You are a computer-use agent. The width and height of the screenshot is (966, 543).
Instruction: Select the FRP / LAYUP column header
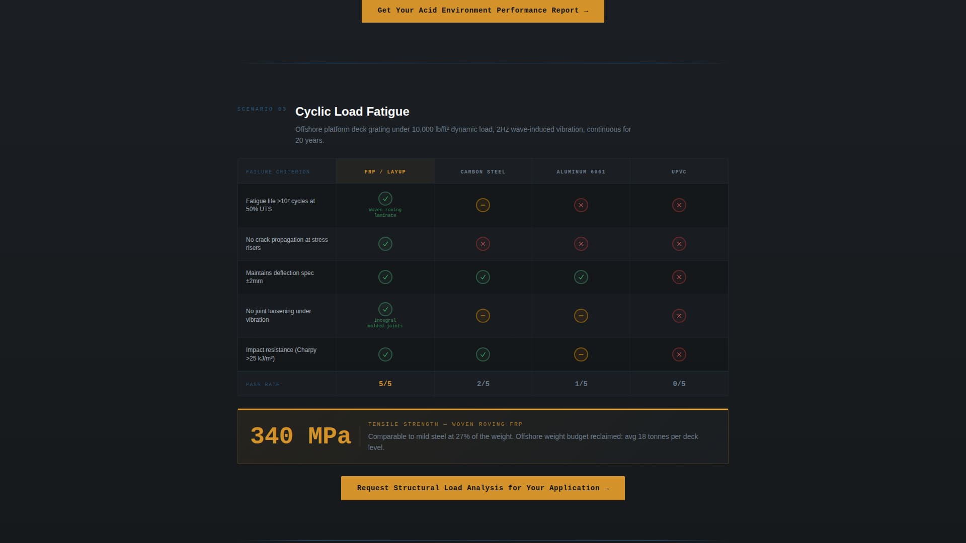pos(385,171)
